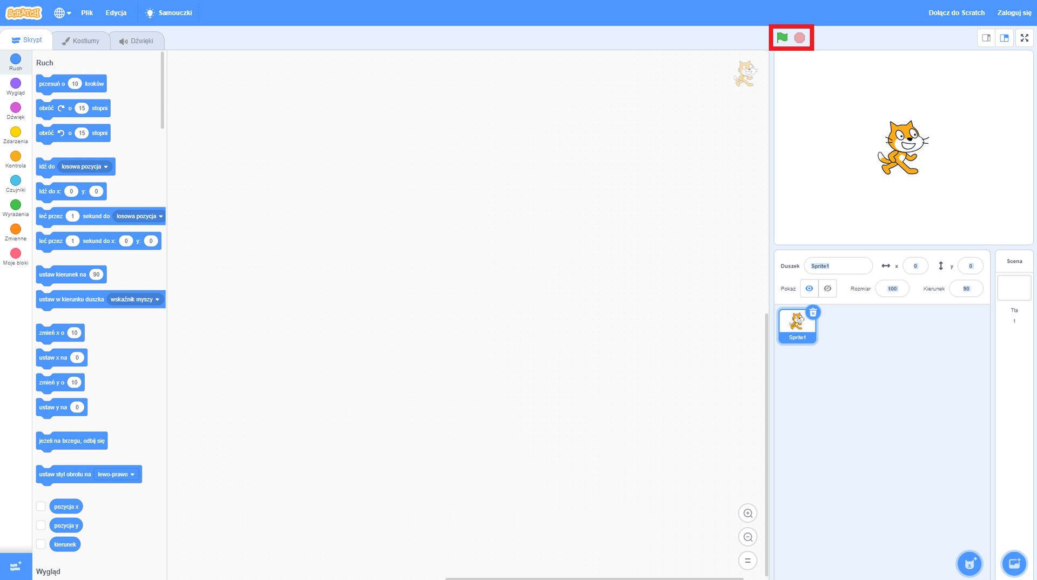Select the yellow Zdarzenia category circle
The width and height of the screenshot is (1037, 580).
click(x=16, y=132)
